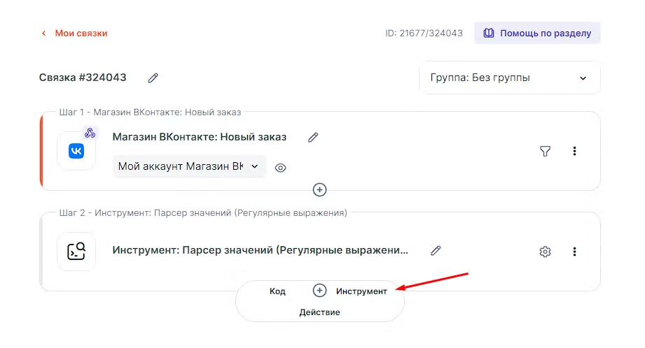The width and height of the screenshot is (645, 348).
Task: Open the gear settings on step 2
Action: [x=545, y=252]
